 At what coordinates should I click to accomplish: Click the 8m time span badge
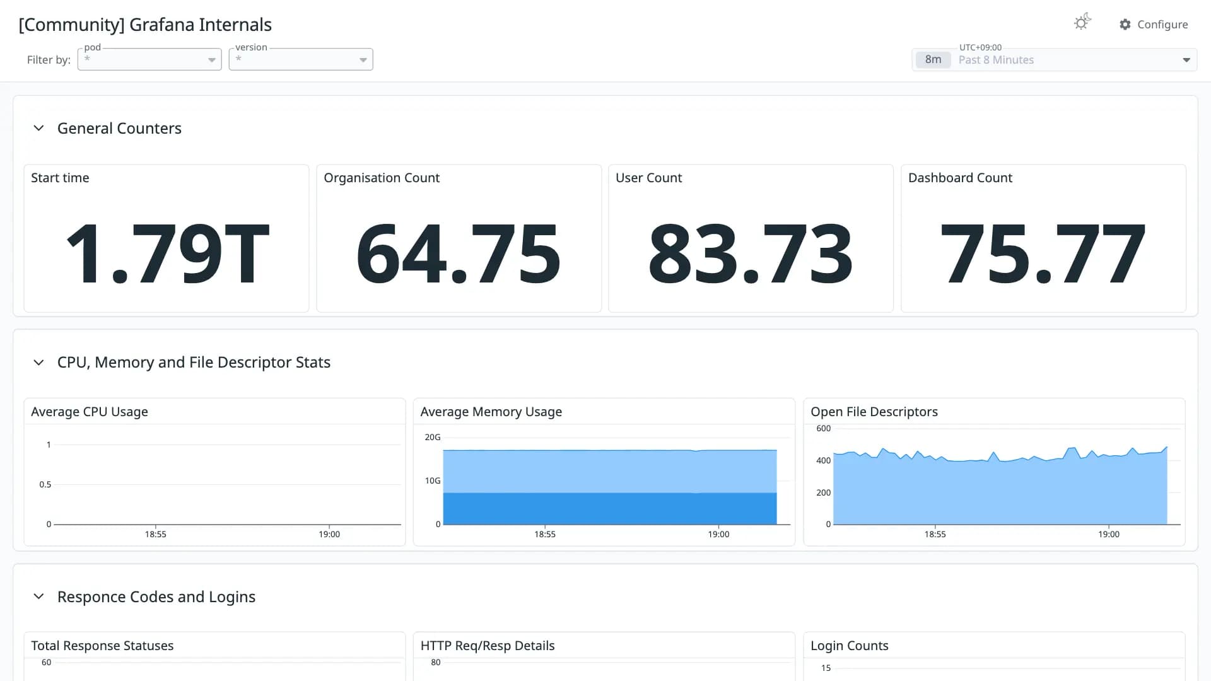point(933,60)
